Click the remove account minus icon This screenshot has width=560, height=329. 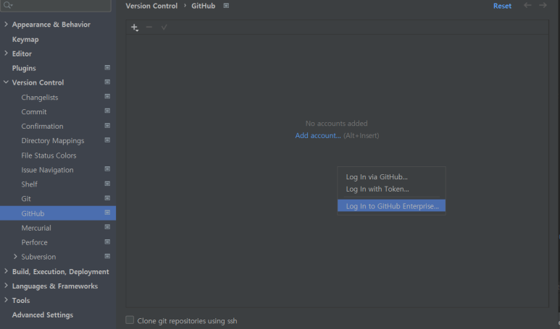point(149,27)
